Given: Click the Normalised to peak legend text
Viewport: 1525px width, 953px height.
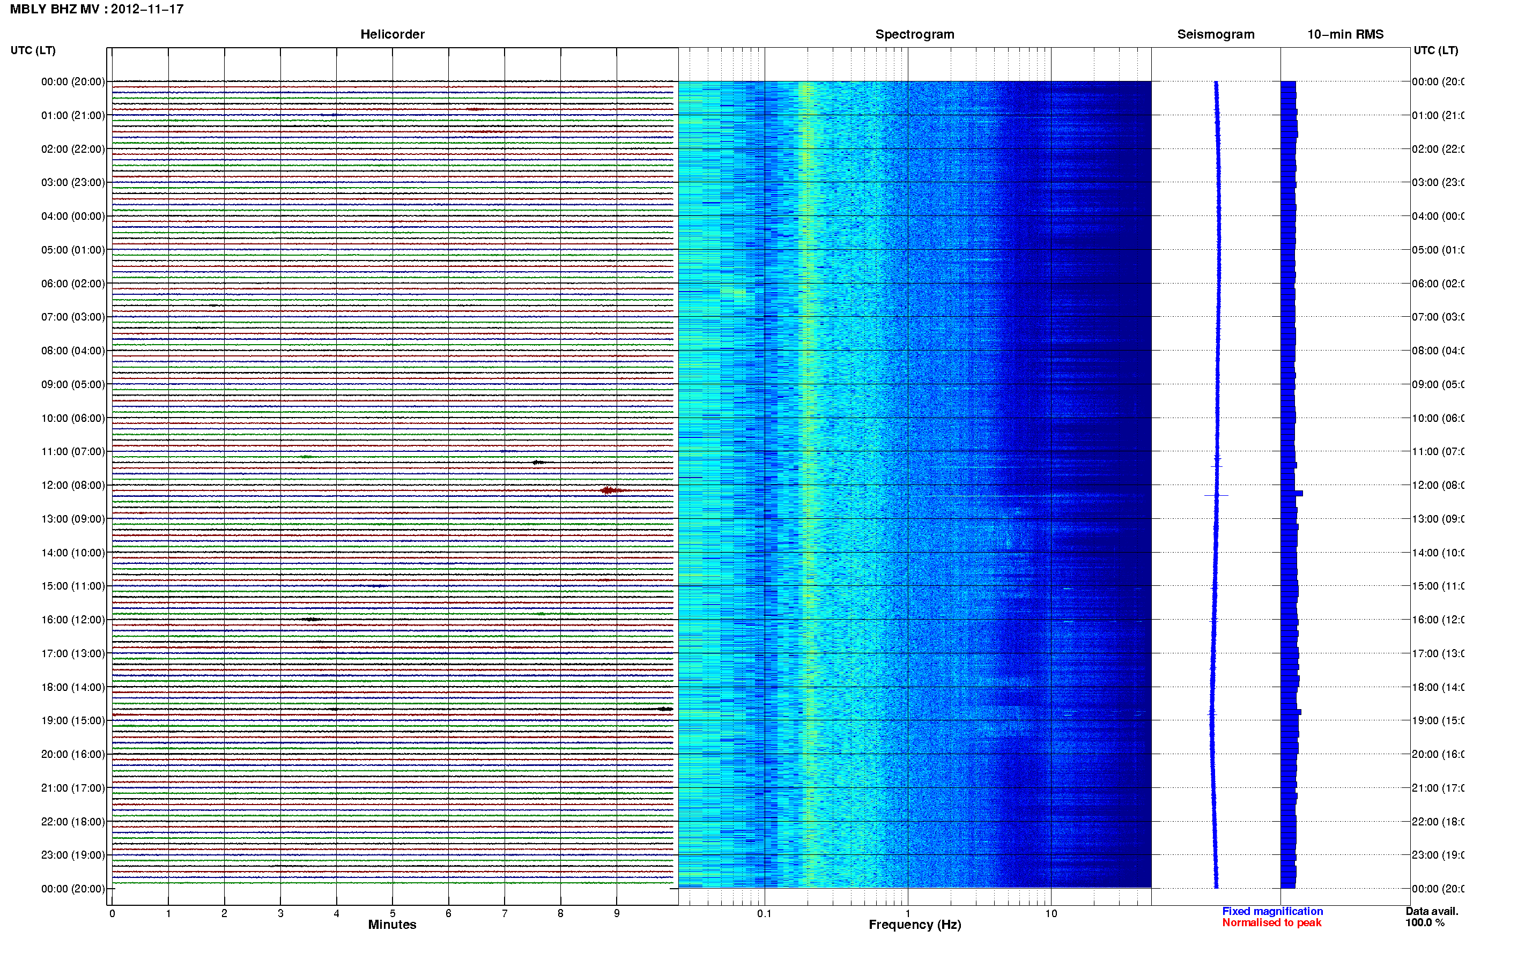Looking at the screenshot, I should 1271,923.
